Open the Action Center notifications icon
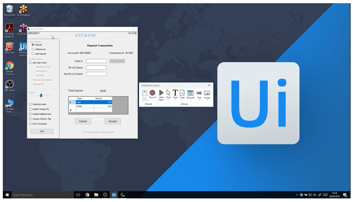Image resolution: width=353 pixels, height=202 pixels. 345,195
